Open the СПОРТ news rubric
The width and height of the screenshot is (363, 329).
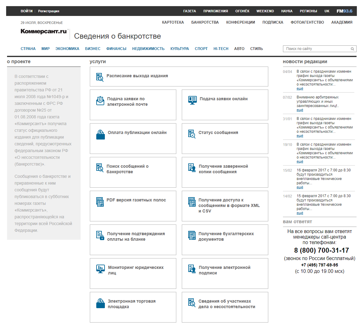(x=201, y=49)
